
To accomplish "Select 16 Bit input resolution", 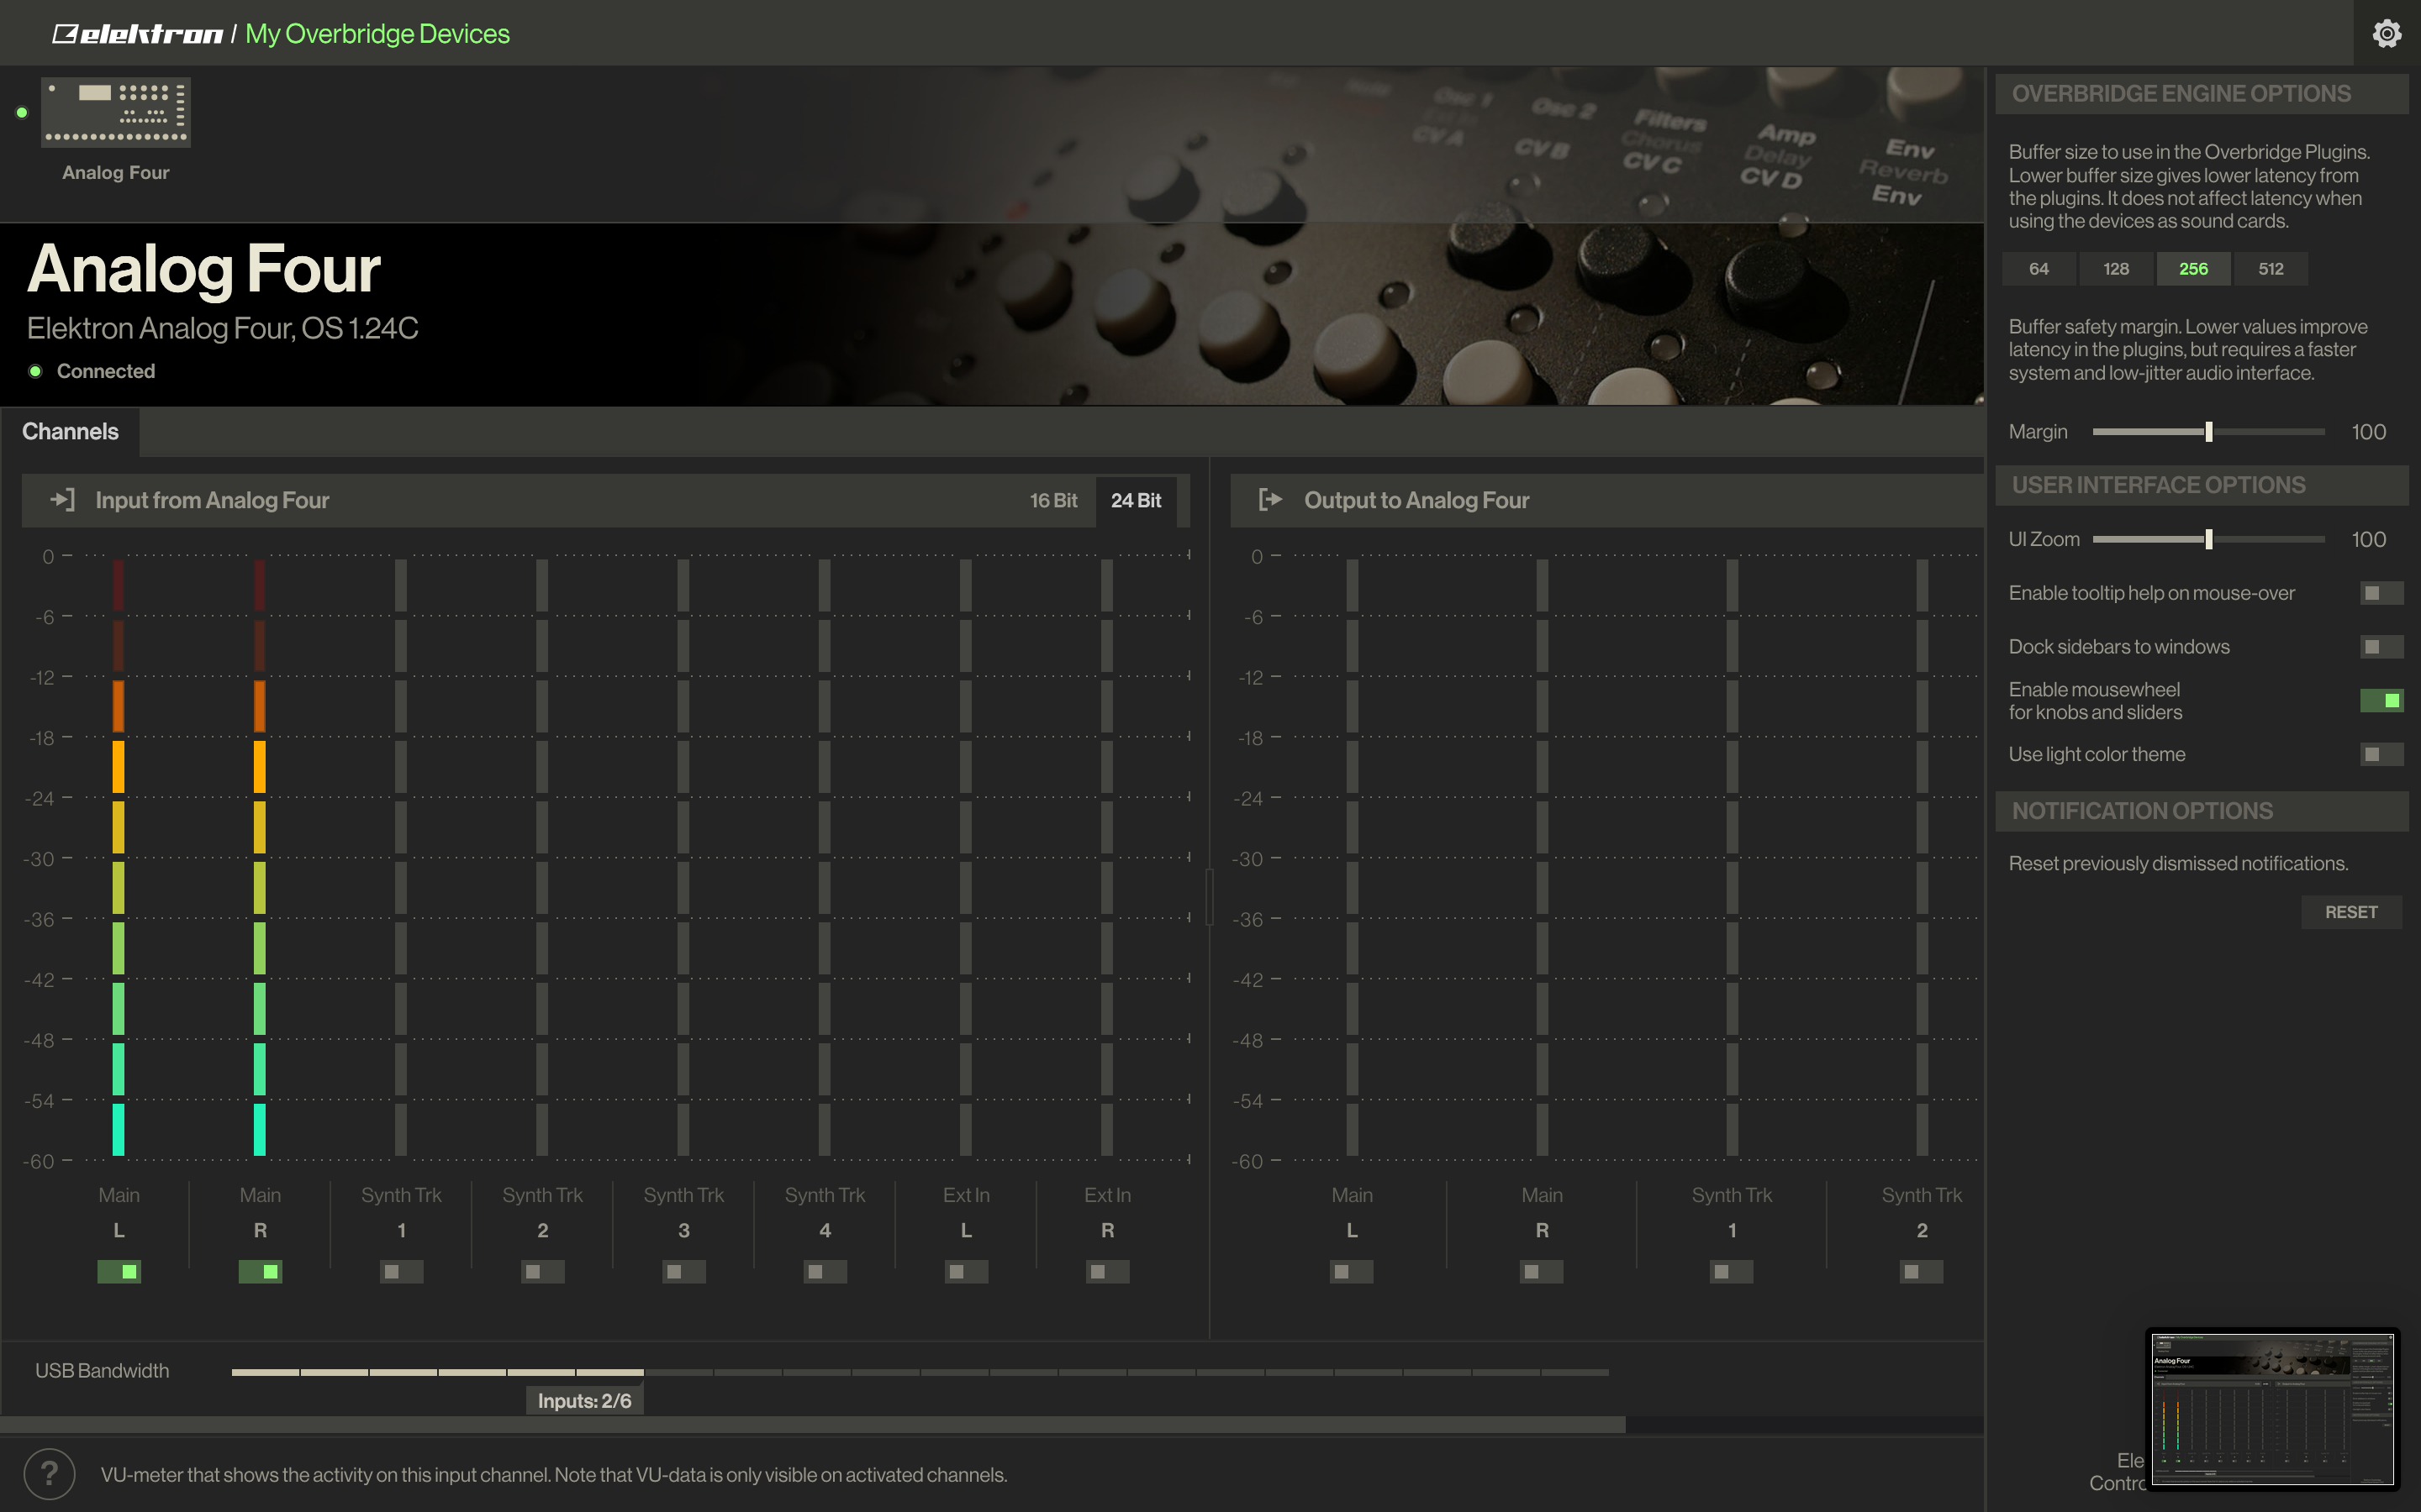I will 1053,500.
